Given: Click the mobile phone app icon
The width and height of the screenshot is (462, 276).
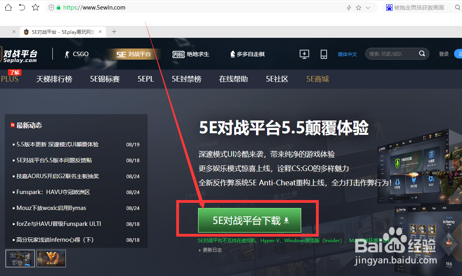Looking at the screenshot, I should pyautogui.click(x=324, y=54).
